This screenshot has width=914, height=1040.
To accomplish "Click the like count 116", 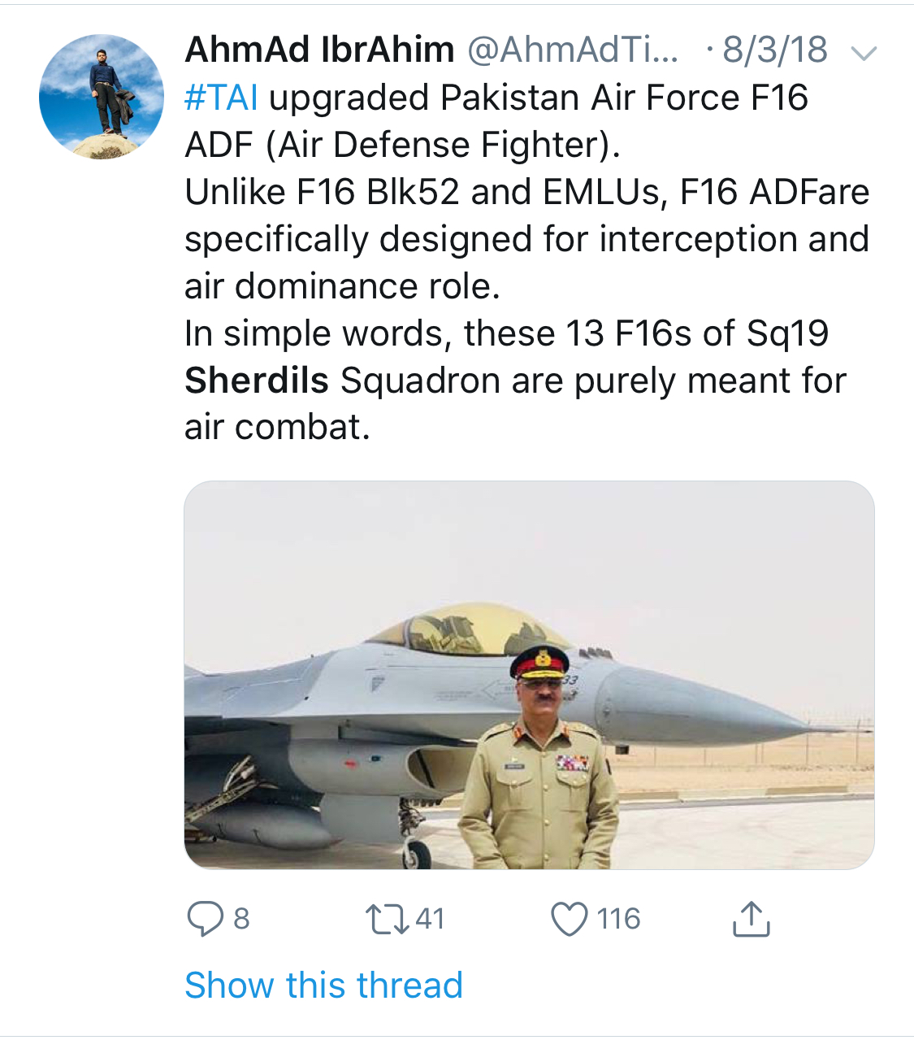I will (x=618, y=919).
